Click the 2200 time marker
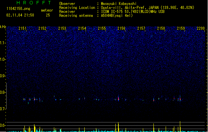The height and width of the screenshot is (132, 208). (201, 28)
